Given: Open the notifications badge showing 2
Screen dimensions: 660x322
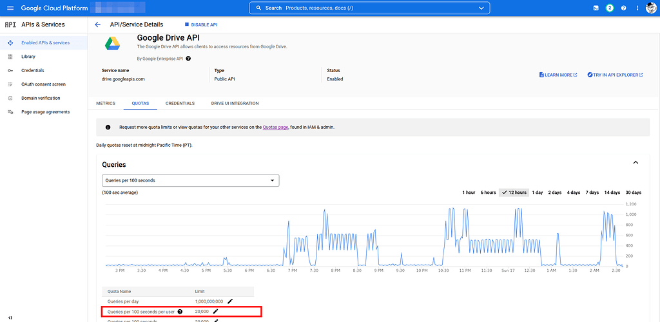Looking at the screenshot, I should 610,8.
